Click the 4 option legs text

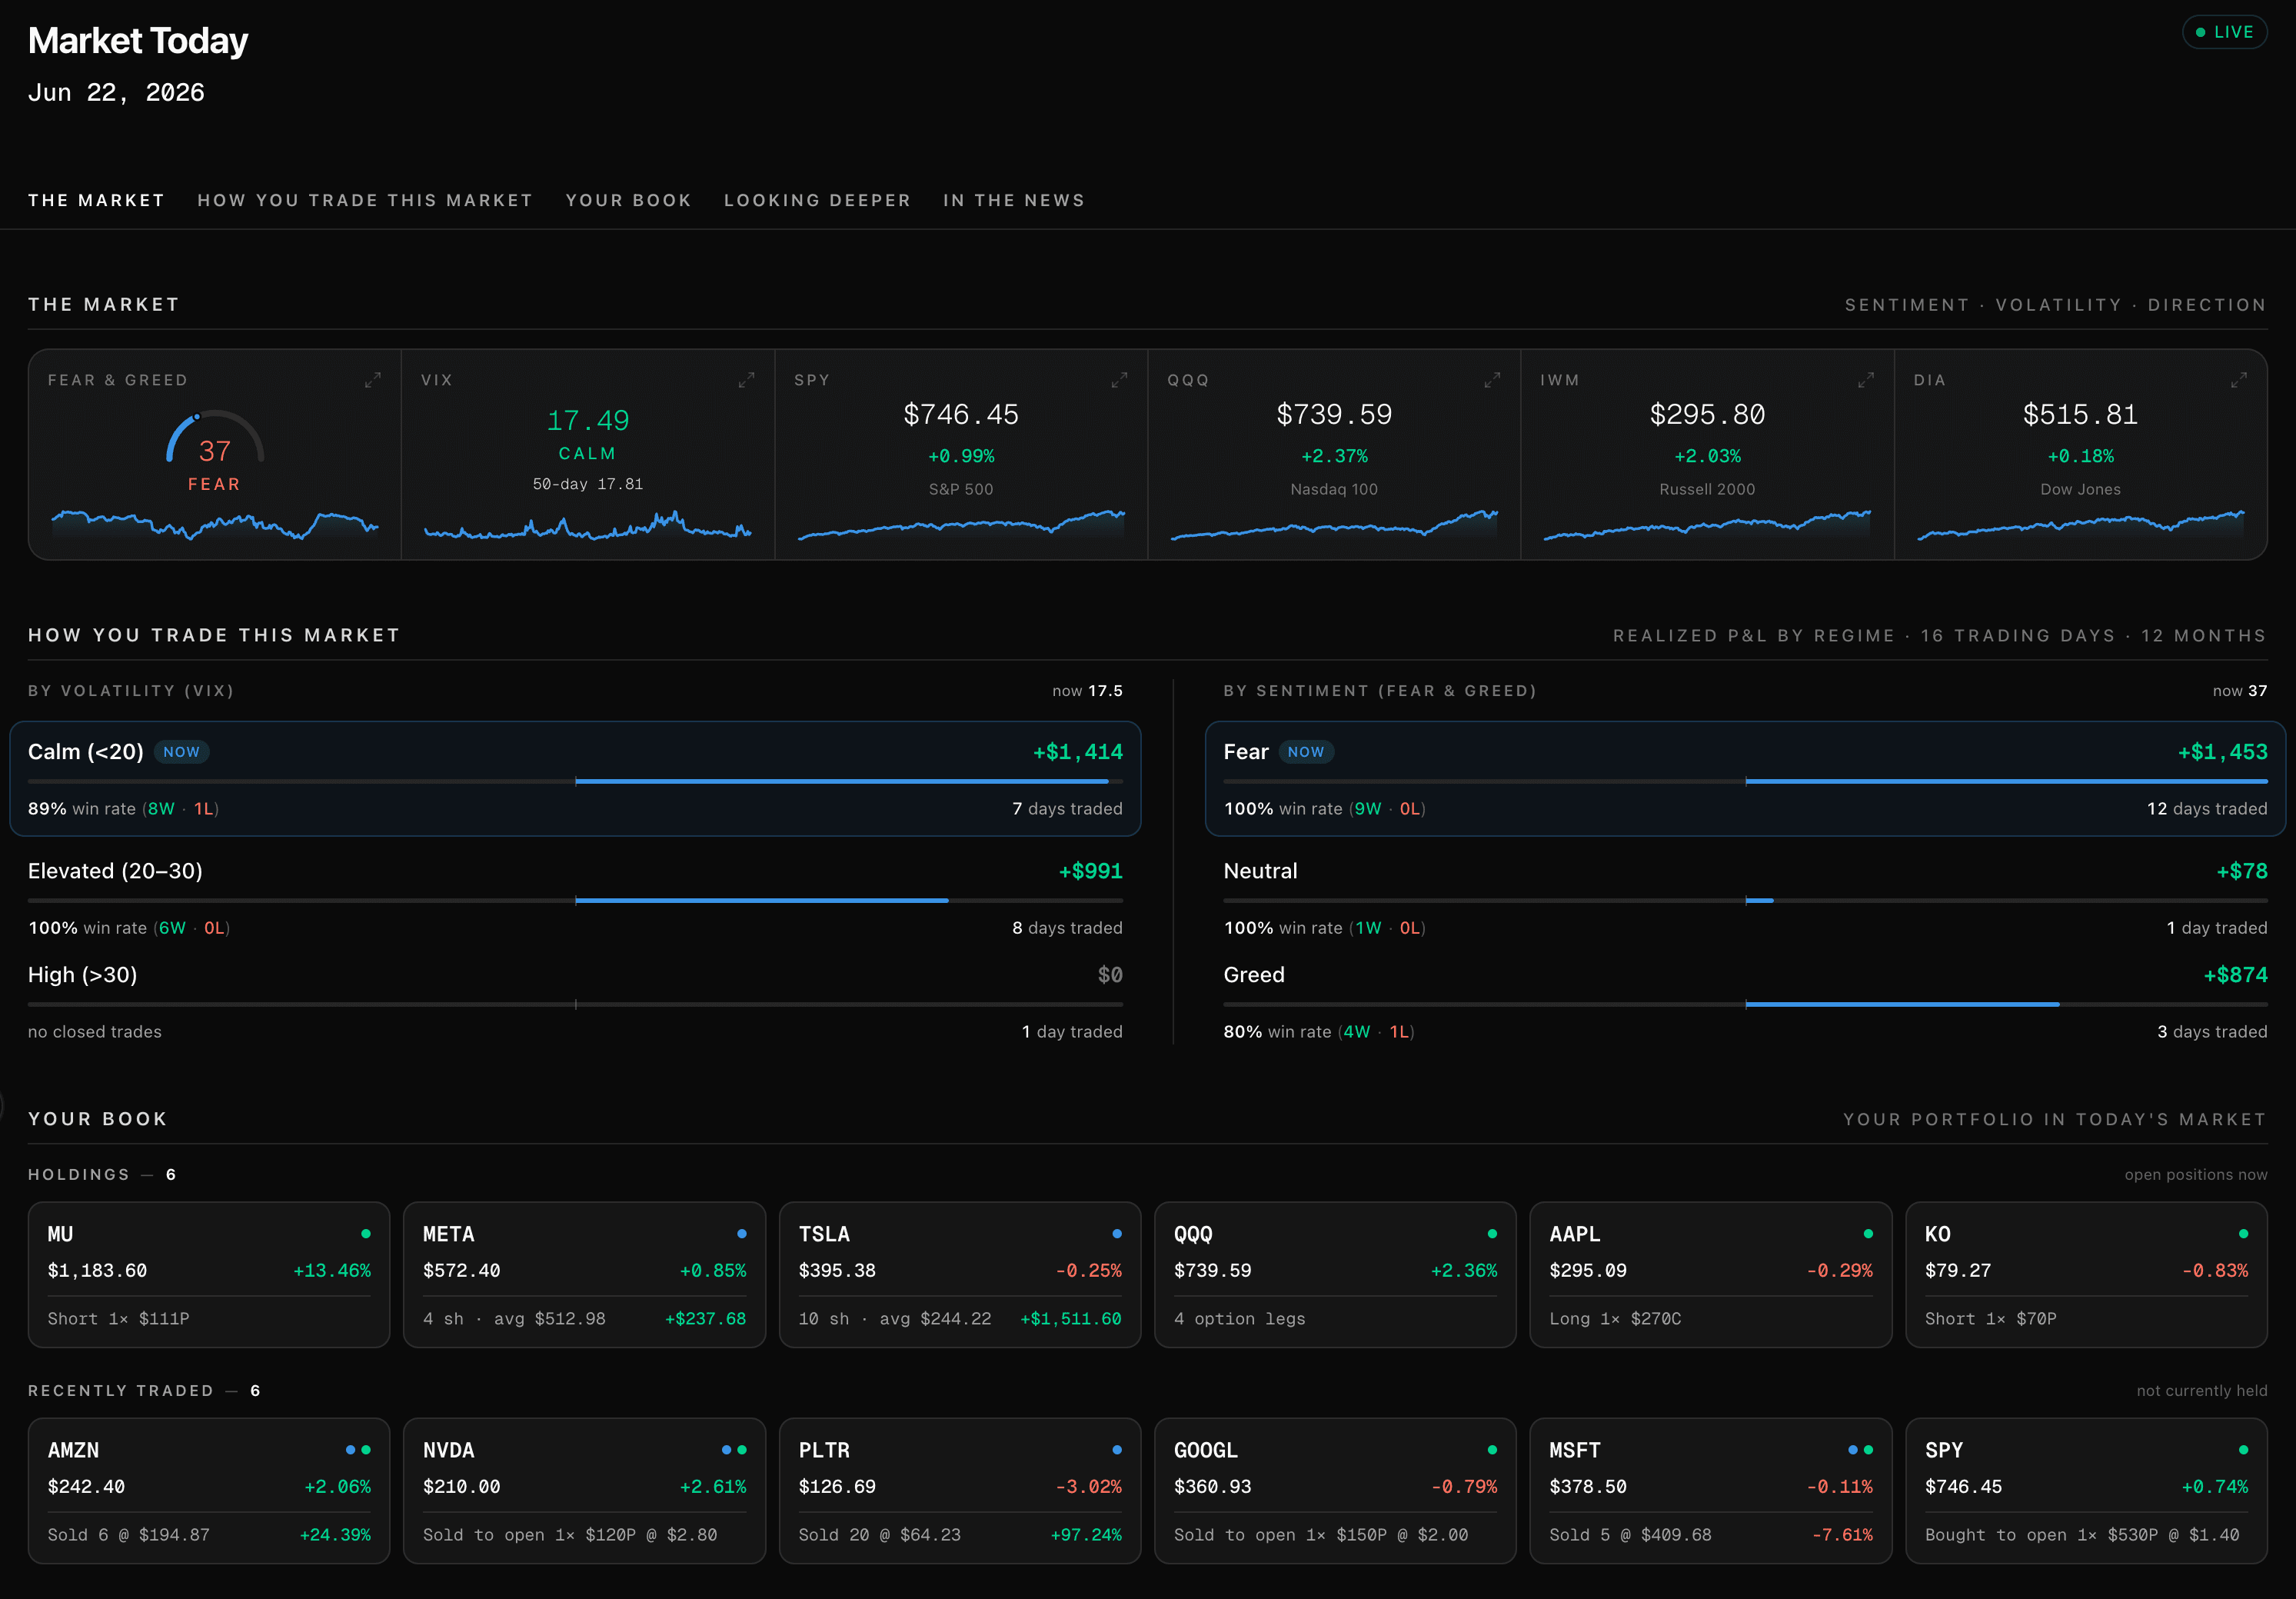[x=1239, y=1319]
